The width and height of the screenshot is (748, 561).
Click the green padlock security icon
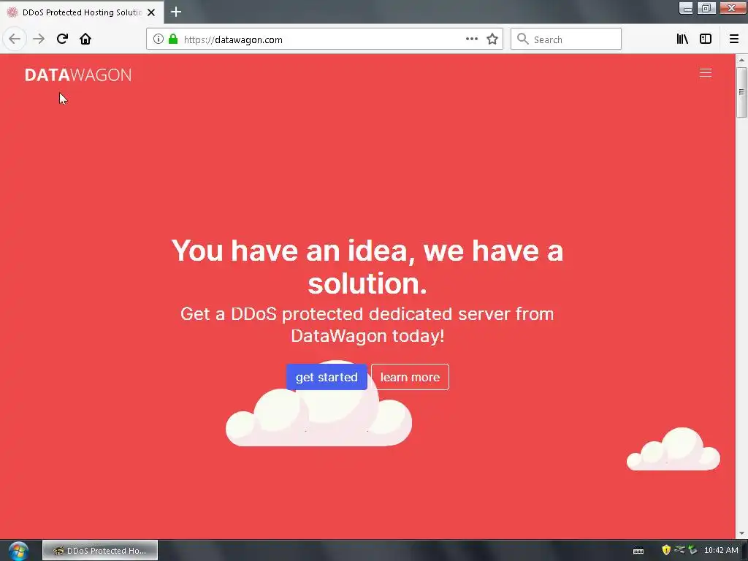pyautogui.click(x=173, y=39)
